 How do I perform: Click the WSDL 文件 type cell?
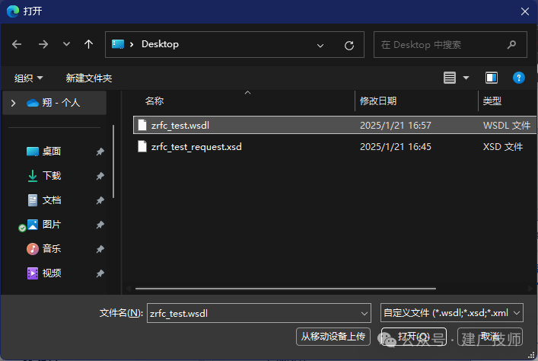507,126
